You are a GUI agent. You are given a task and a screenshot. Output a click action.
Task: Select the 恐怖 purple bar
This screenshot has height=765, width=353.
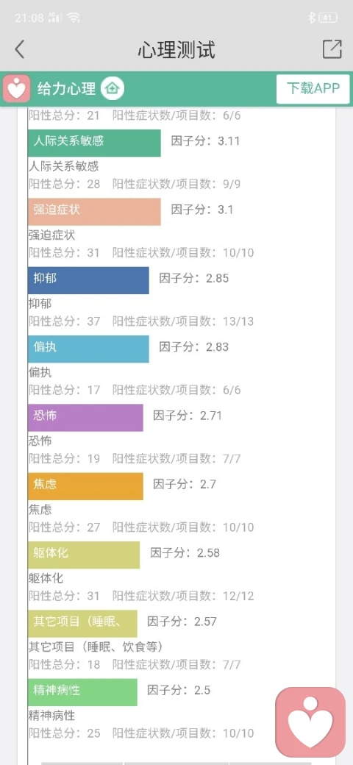point(85,418)
